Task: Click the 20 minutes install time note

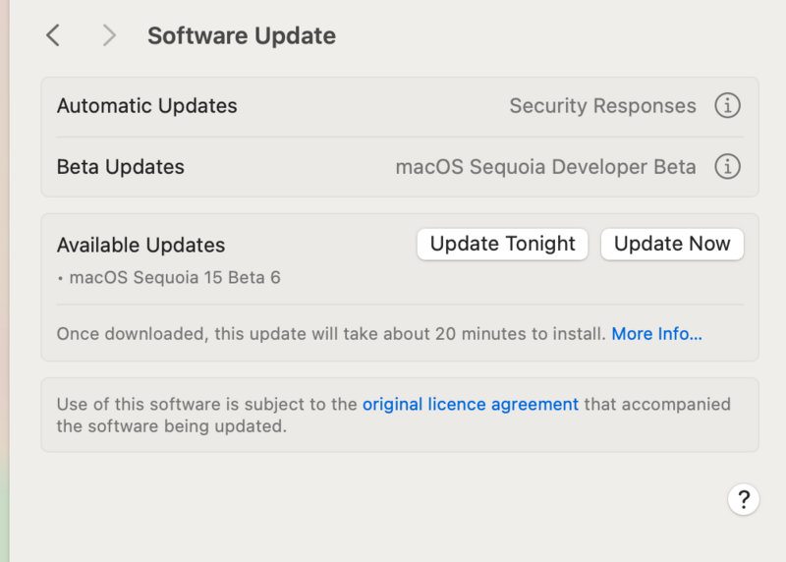Action: [329, 334]
